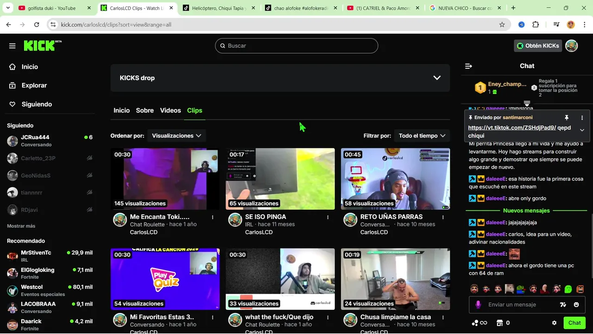Click the IRL category under SE ISO PINGA
The height and width of the screenshot is (334, 593).
(x=249, y=225)
